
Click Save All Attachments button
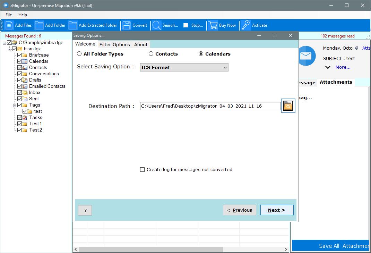(x=331, y=246)
